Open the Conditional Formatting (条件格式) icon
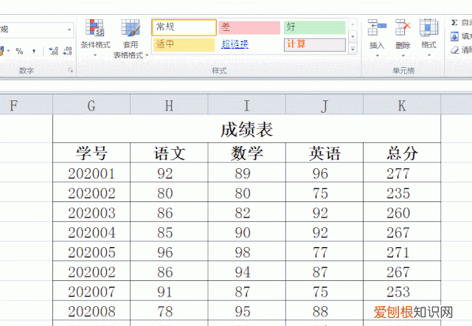Viewport: 472px width, 326px height. tap(95, 28)
